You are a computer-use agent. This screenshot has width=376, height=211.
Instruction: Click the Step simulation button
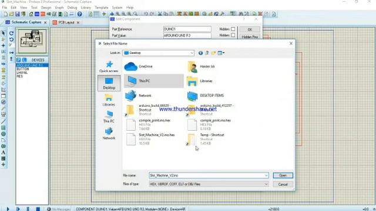tap(18, 209)
